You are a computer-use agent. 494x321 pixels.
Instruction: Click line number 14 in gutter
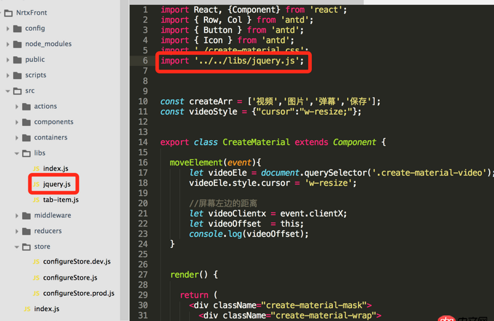click(143, 142)
